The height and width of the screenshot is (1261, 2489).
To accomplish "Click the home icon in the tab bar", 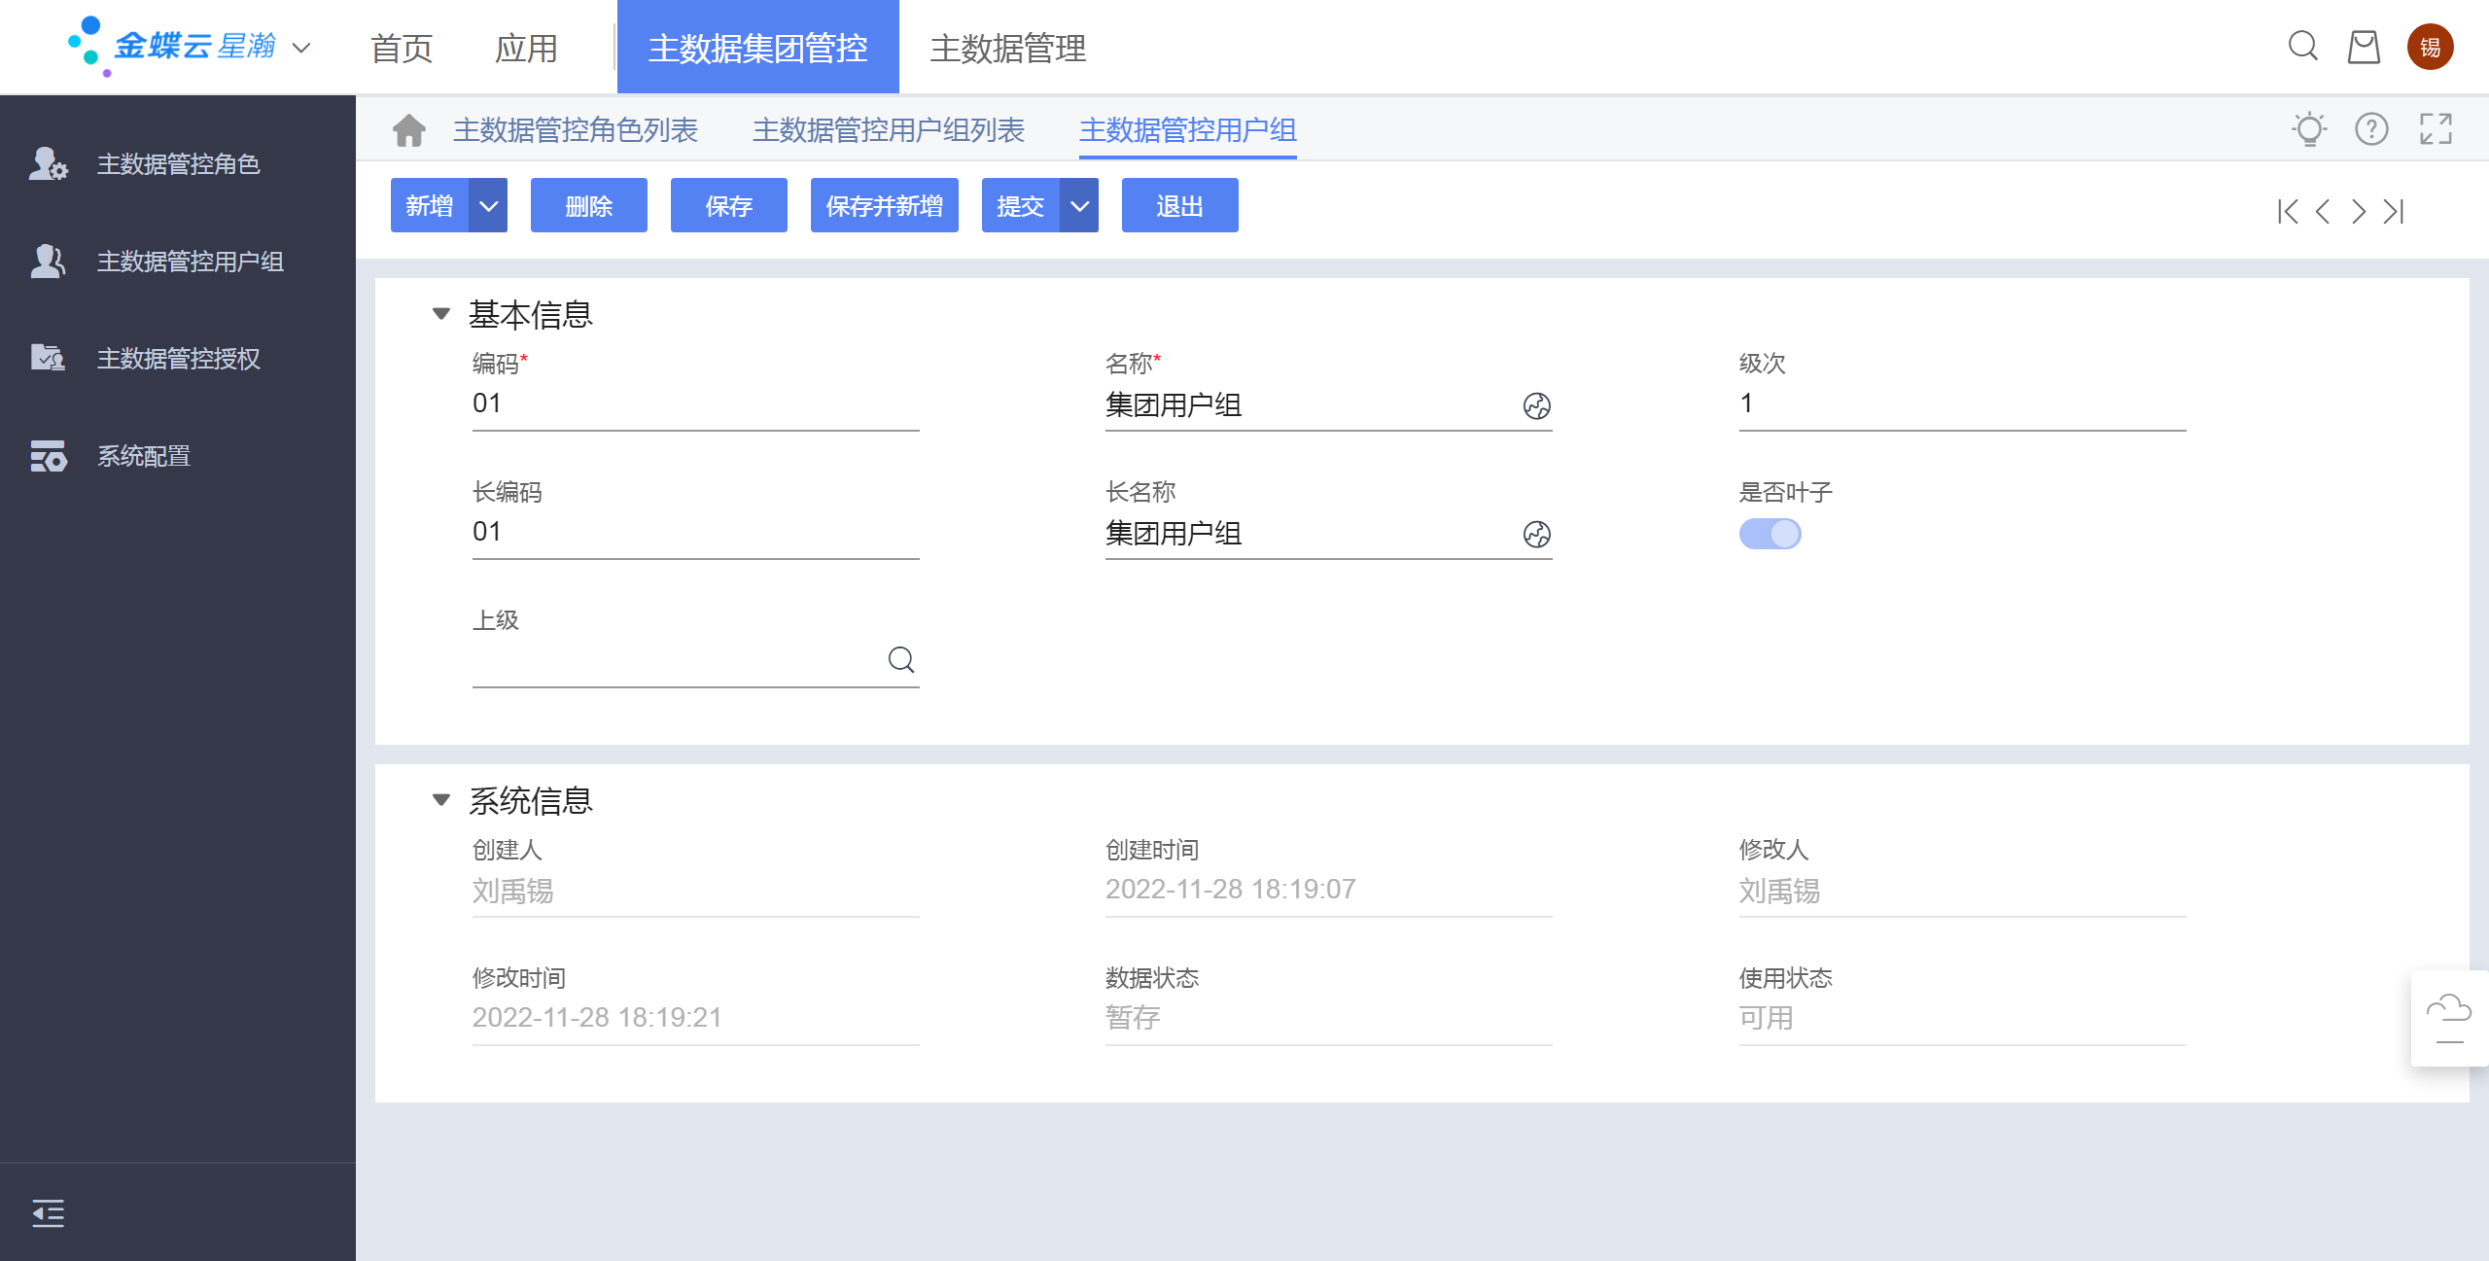I will point(409,129).
